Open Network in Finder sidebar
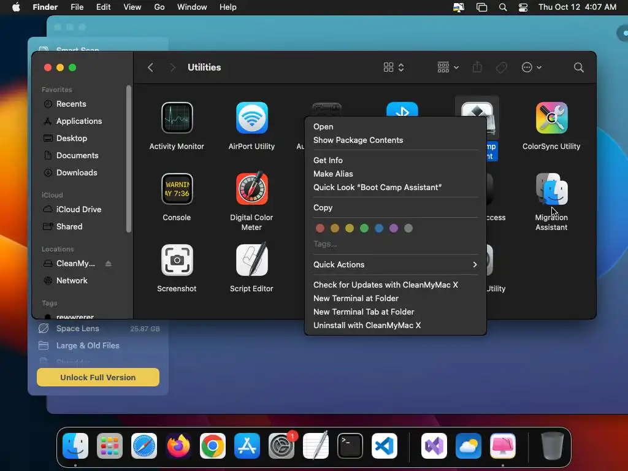The image size is (628, 471). tap(83, 280)
